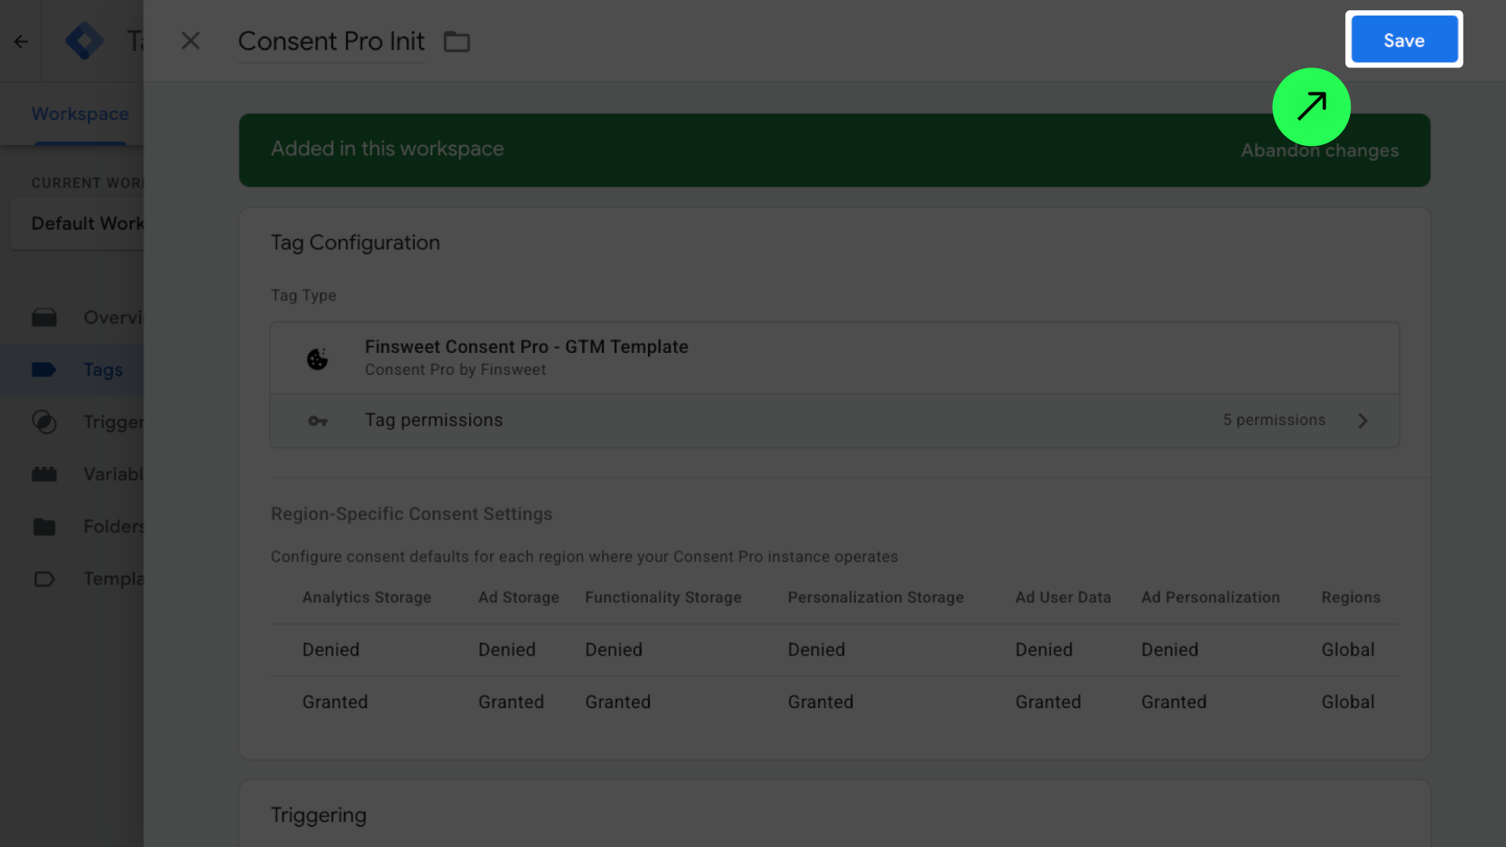Click the key icon for Tag permissions
Image resolution: width=1506 pixels, height=847 pixels.
pyautogui.click(x=317, y=421)
